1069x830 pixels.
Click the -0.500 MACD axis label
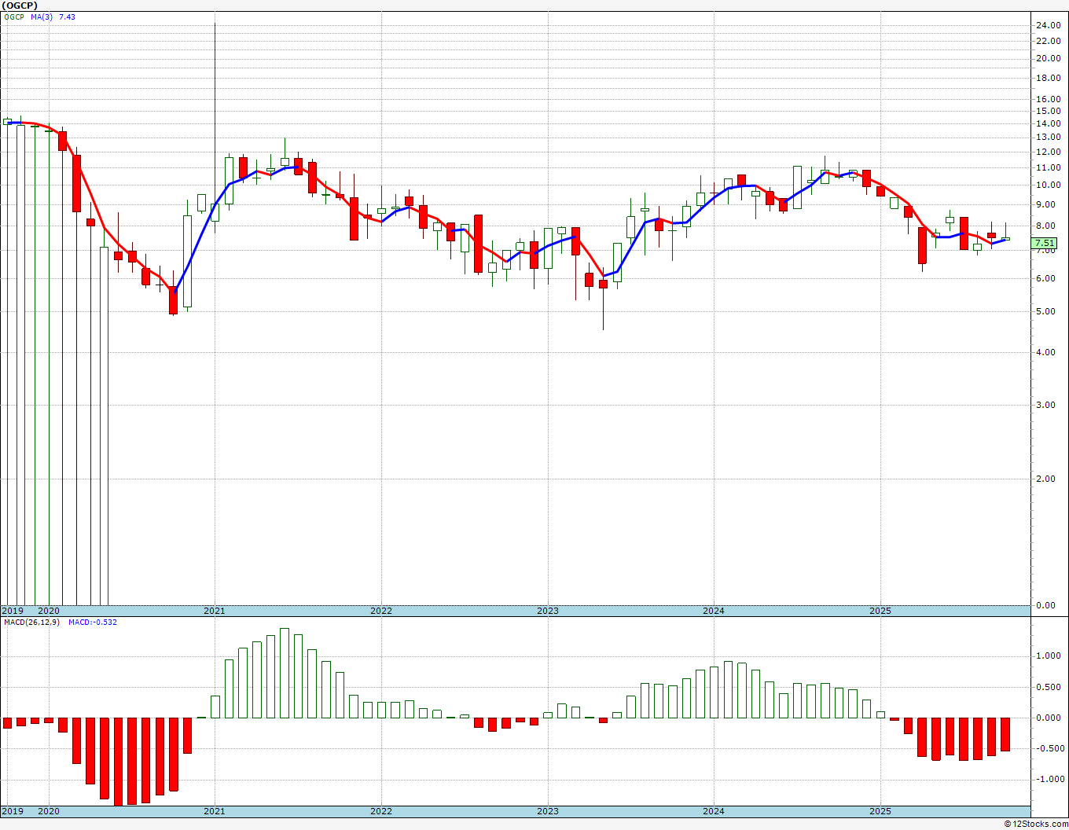(x=1049, y=748)
